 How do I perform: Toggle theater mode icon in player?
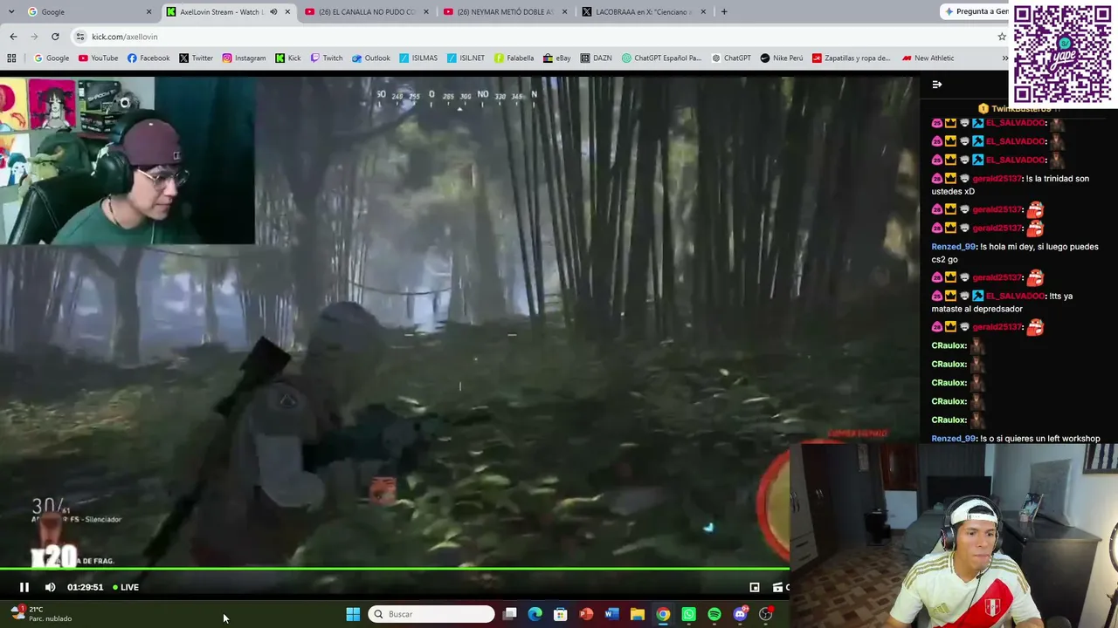[x=778, y=587]
